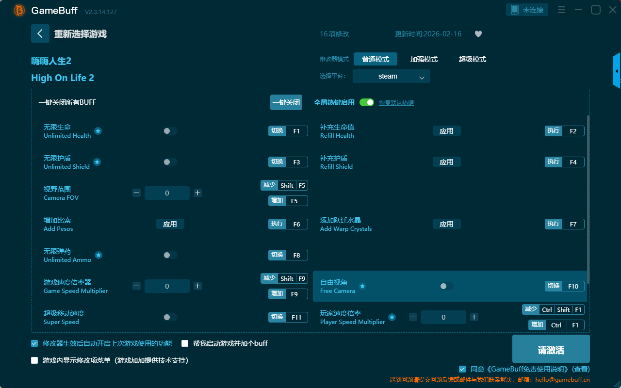Select the 超级模式 tab
621x388 pixels.
pyautogui.click(x=472, y=59)
